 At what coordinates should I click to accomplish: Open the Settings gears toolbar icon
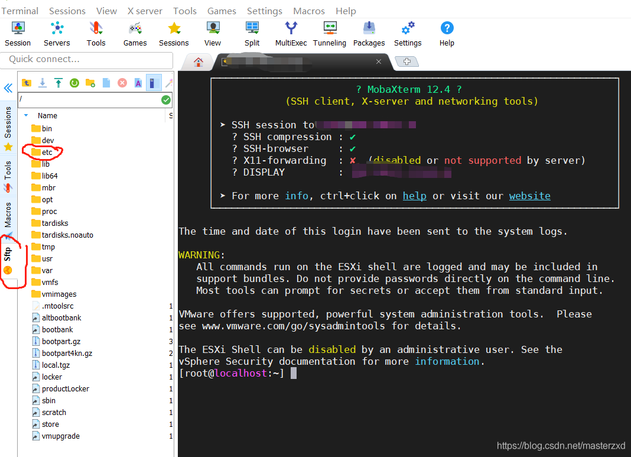[x=408, y=34]
